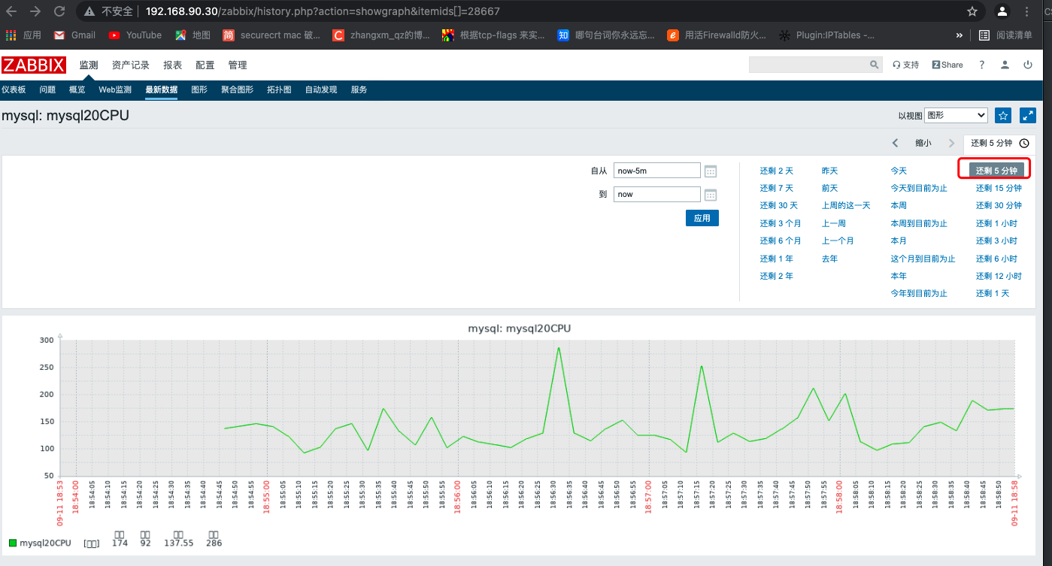Viewport: 1052px width, 566px height.
Task: Open the Zabbix user profile icon
Action: (x=1005, y=65)
